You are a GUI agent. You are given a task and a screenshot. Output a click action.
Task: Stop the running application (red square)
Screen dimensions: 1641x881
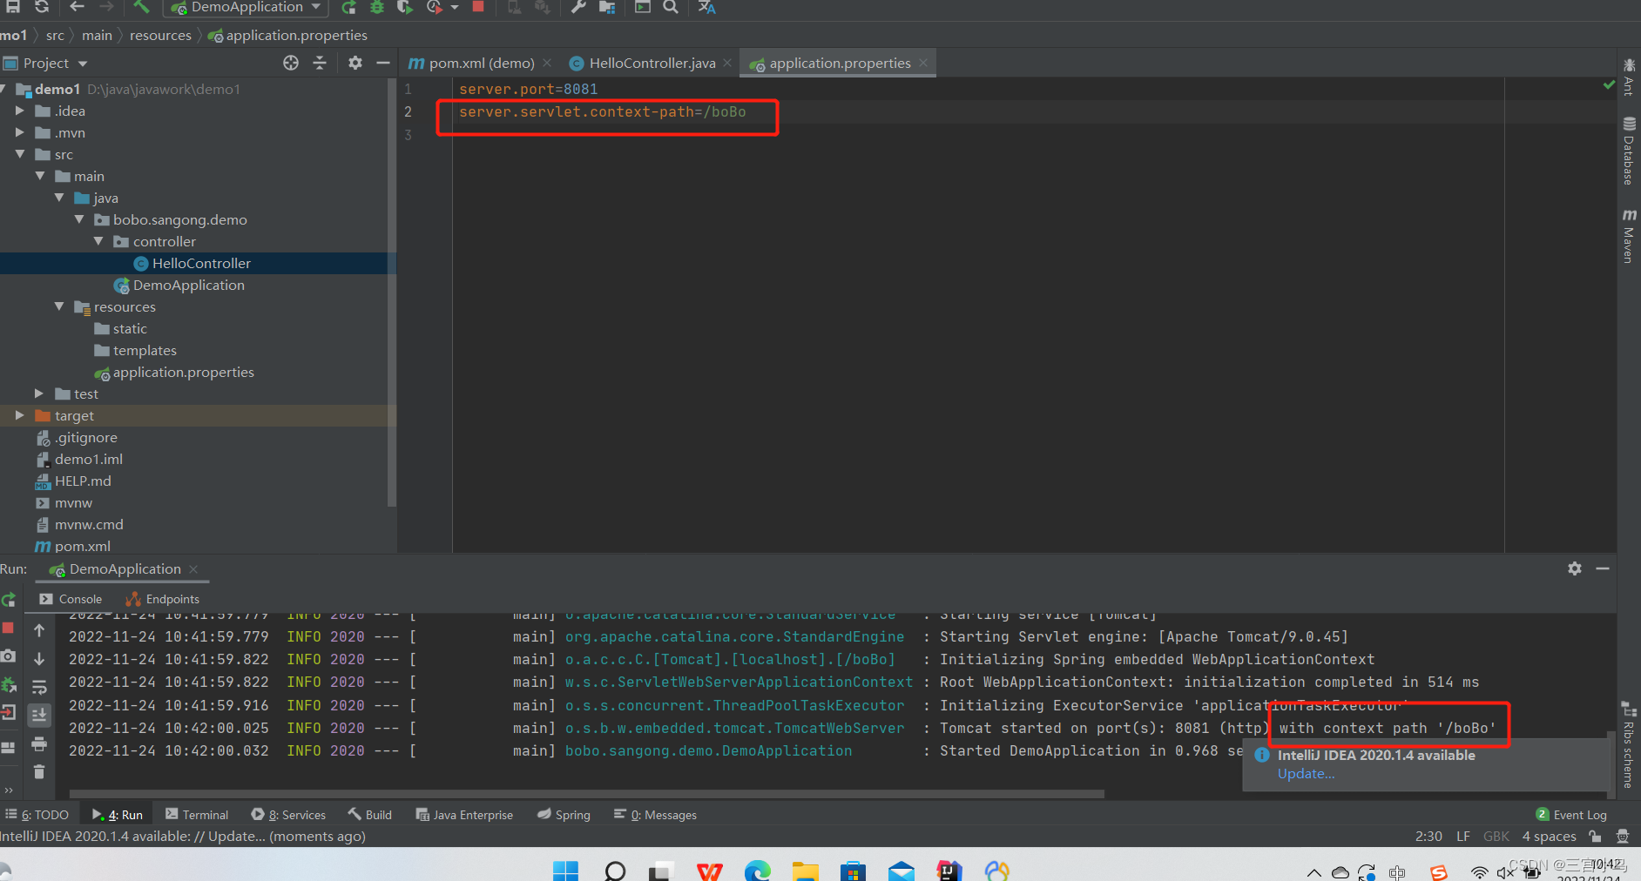coord(478,7)
